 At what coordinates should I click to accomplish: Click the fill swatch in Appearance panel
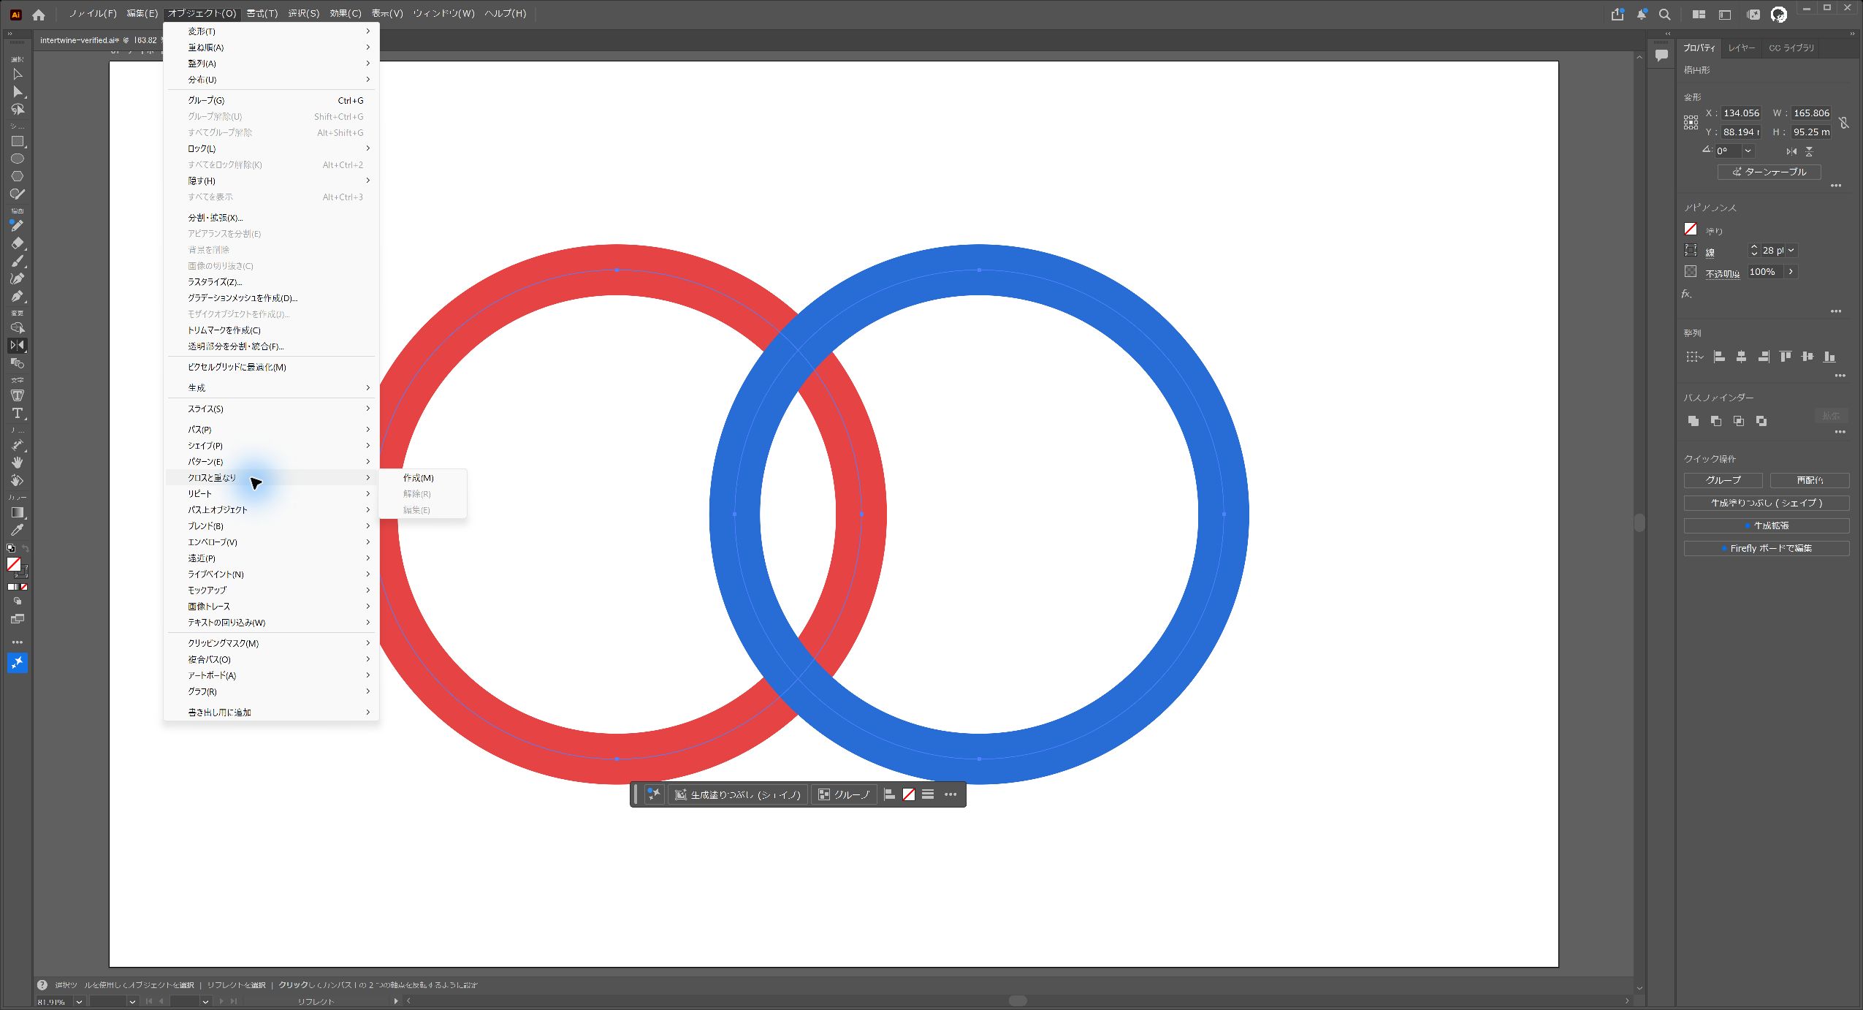tap(1691, 229)
